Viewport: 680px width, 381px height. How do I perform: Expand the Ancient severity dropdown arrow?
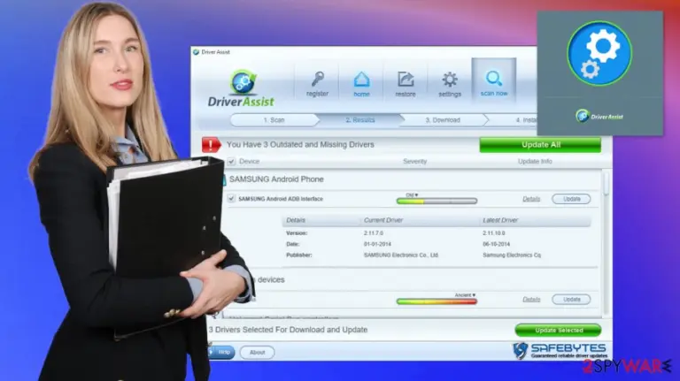474,295
